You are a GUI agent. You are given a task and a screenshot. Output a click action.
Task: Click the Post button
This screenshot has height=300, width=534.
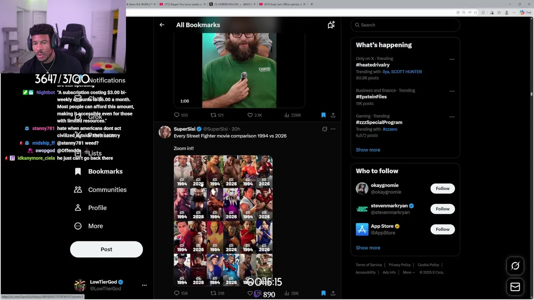106,249
